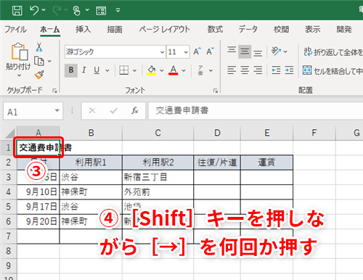Open the フォント dialog launcher
The width and height of the screenshot is (363, 280).
pos(216,91)
